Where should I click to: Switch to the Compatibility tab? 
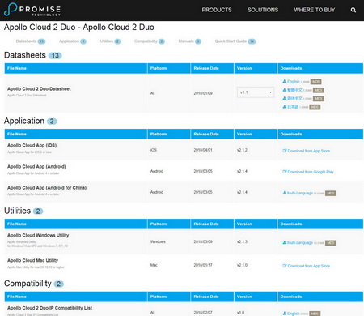[150, 41]
